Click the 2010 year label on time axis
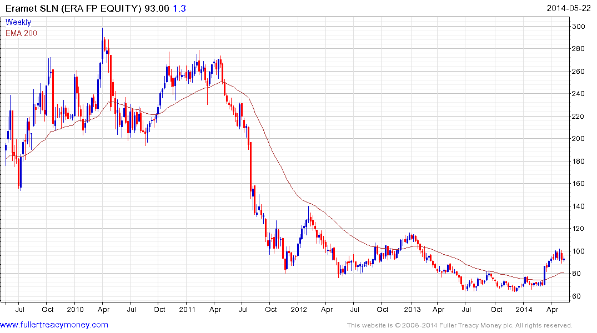The height and width of the screenshot is (333, 597). click(x=75, y=309)
